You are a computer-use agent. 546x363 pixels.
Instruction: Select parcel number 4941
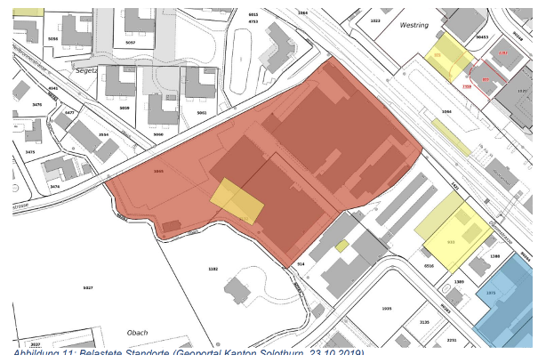pyautogui.click(x=53, y=88)
